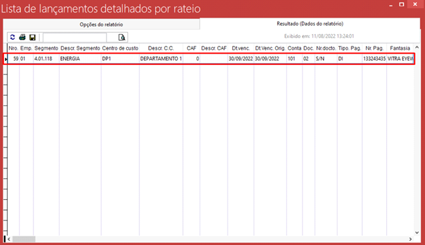Image resolution: width=425 pixels, height=245 pixels.
Task: Print the report with printer icon
Action: click(x=22, y=37)
